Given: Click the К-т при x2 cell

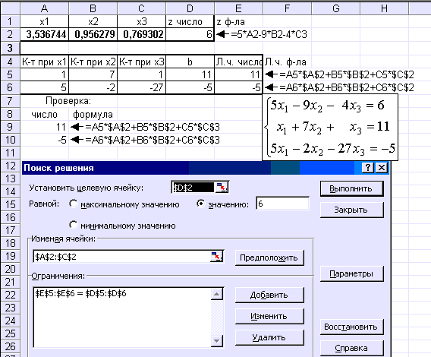Looking at the screenshot, I should 93,62.
